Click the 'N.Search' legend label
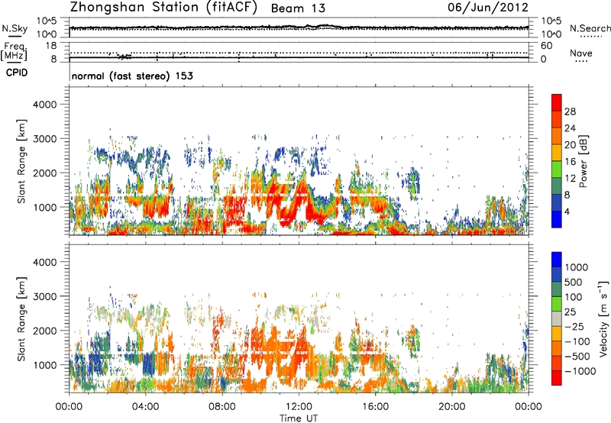This screenshot has height=423, width=611. [x=590, y=28]
